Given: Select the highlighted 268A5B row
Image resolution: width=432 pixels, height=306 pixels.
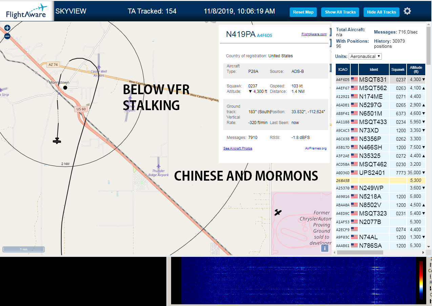Looking at the screenshot, I should (x=380, y=181).
